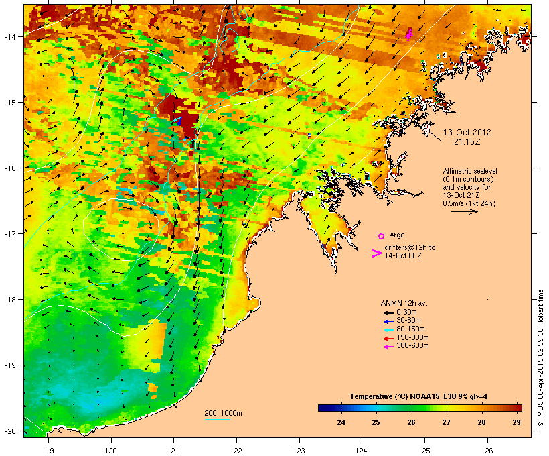Image resolution: width=549 pixels, height=456 pixels.
Task: Click the -20 latitude axis label
Action: click(x=10, y=431)
